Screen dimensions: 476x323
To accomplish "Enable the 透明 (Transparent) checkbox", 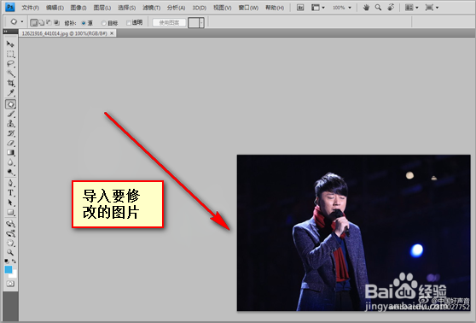I will [129, 23].
